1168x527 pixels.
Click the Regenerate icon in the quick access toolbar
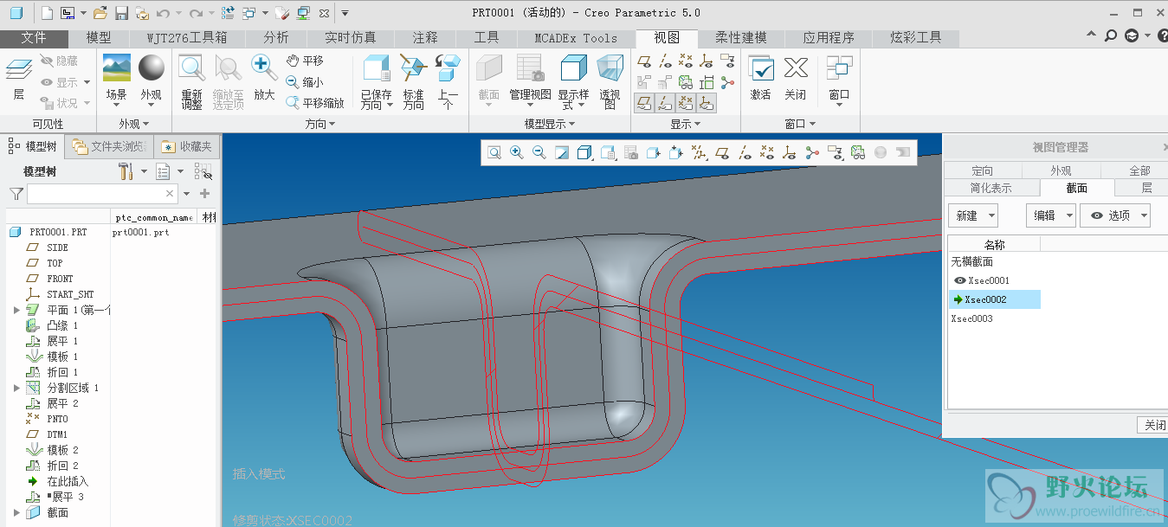[229, 13]
